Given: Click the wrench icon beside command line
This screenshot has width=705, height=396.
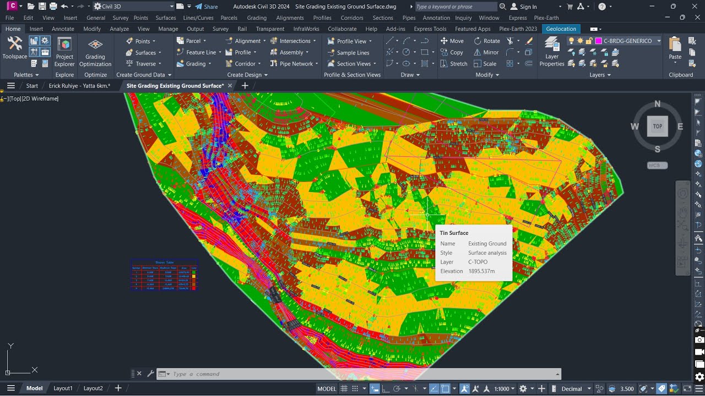Looking at the screenshot, I should tap(150, 374).
